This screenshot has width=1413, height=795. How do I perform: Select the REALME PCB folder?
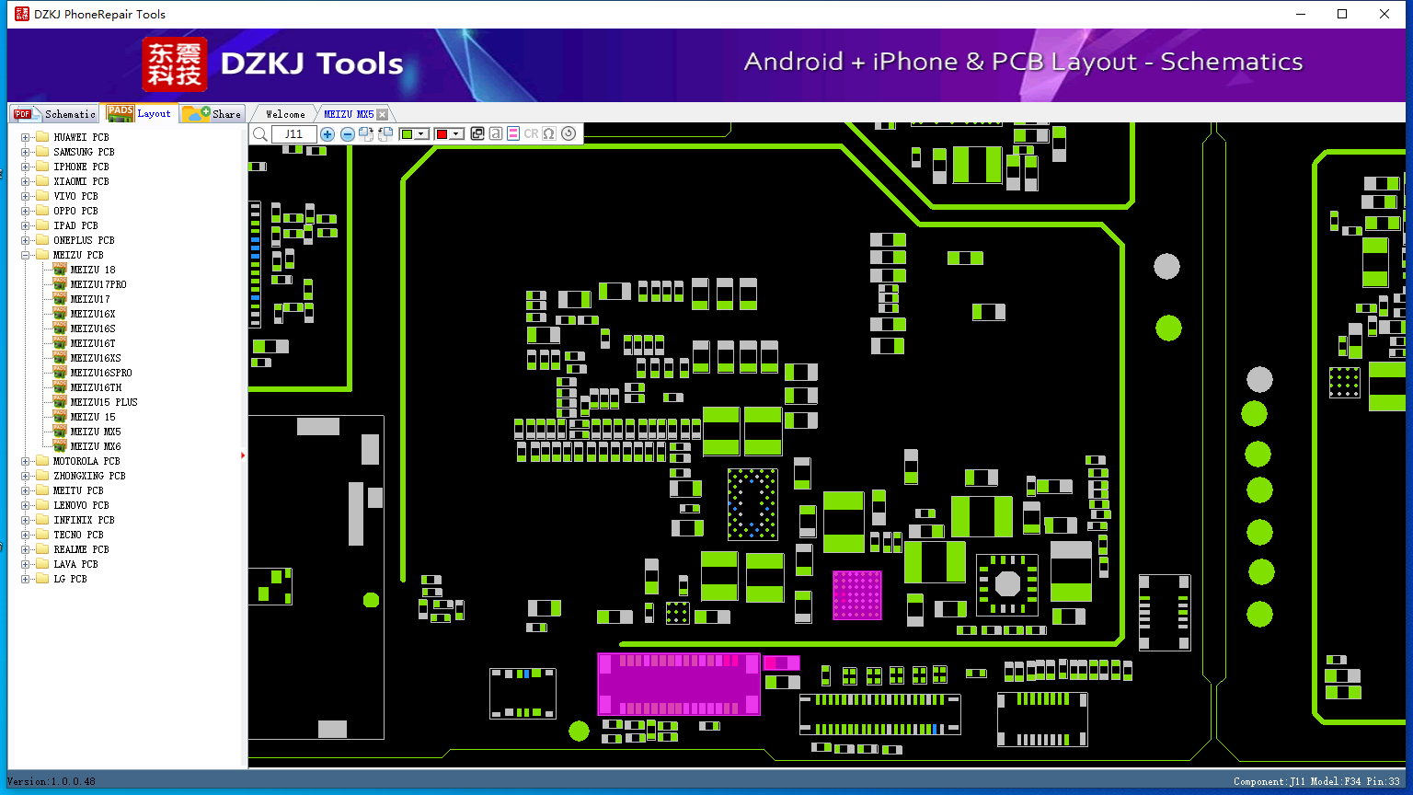tap(81, 549)
